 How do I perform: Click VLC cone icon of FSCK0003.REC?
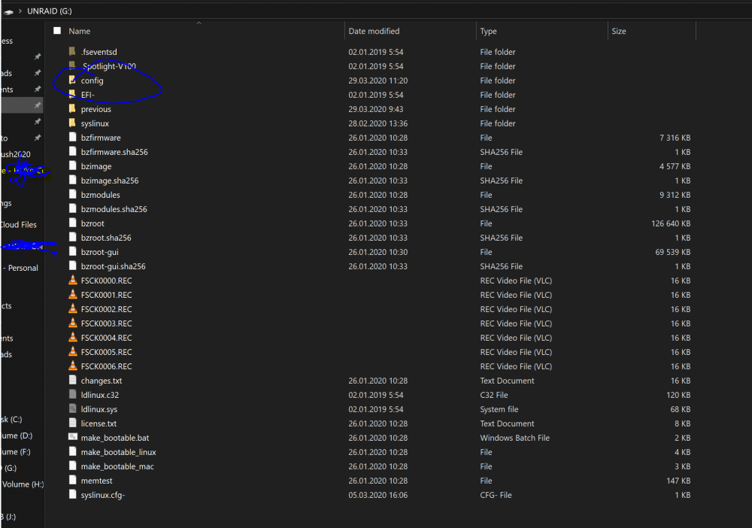point(72,323)
